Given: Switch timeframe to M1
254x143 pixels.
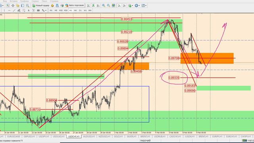Looking at the screenshot, I should click(x=51, y=11).
